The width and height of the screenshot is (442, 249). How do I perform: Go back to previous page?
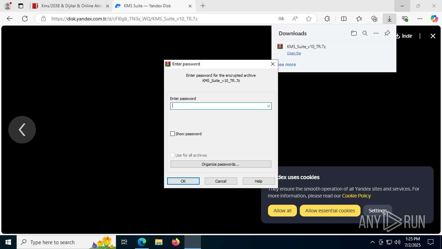[x=10, y=19]
